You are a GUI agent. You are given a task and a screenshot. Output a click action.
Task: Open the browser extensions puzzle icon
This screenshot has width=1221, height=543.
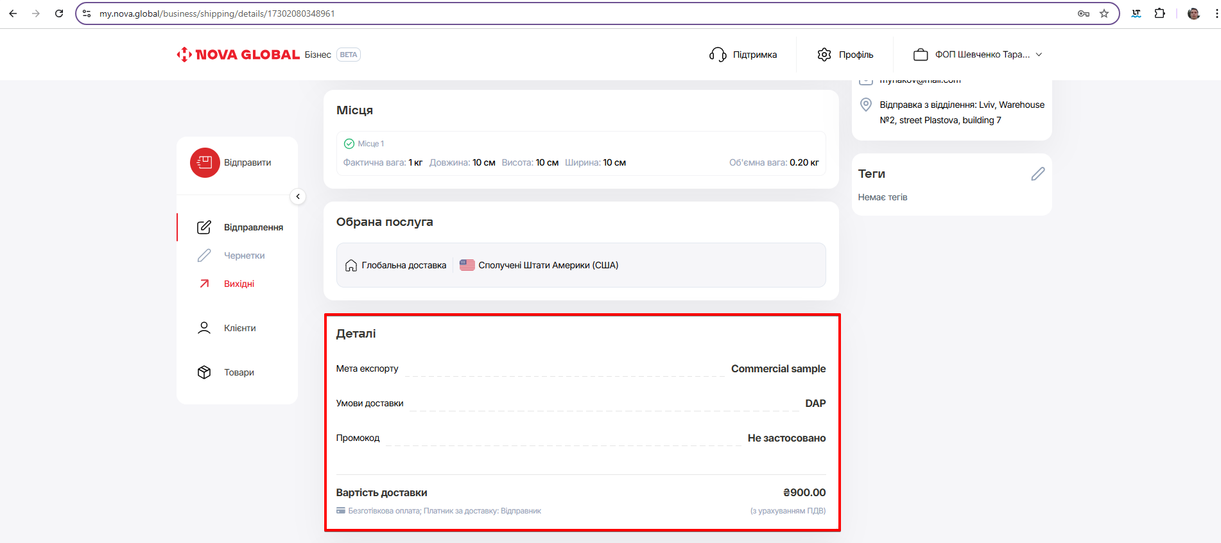click(1159, 13)
